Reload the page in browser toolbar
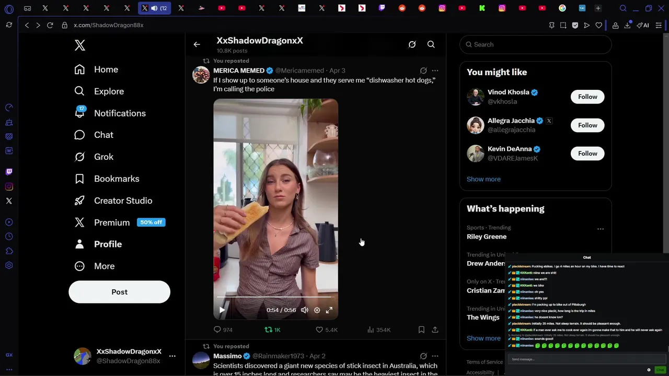Screen dimensions: 669x376 point(50,25)
